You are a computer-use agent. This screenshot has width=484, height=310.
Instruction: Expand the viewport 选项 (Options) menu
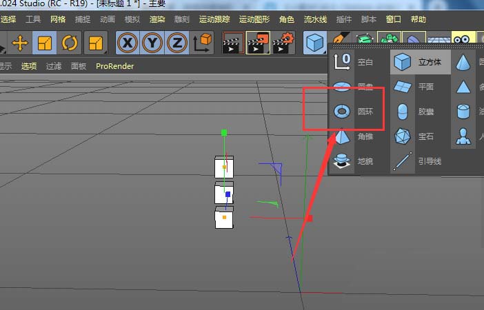click(x=29, y=66)
